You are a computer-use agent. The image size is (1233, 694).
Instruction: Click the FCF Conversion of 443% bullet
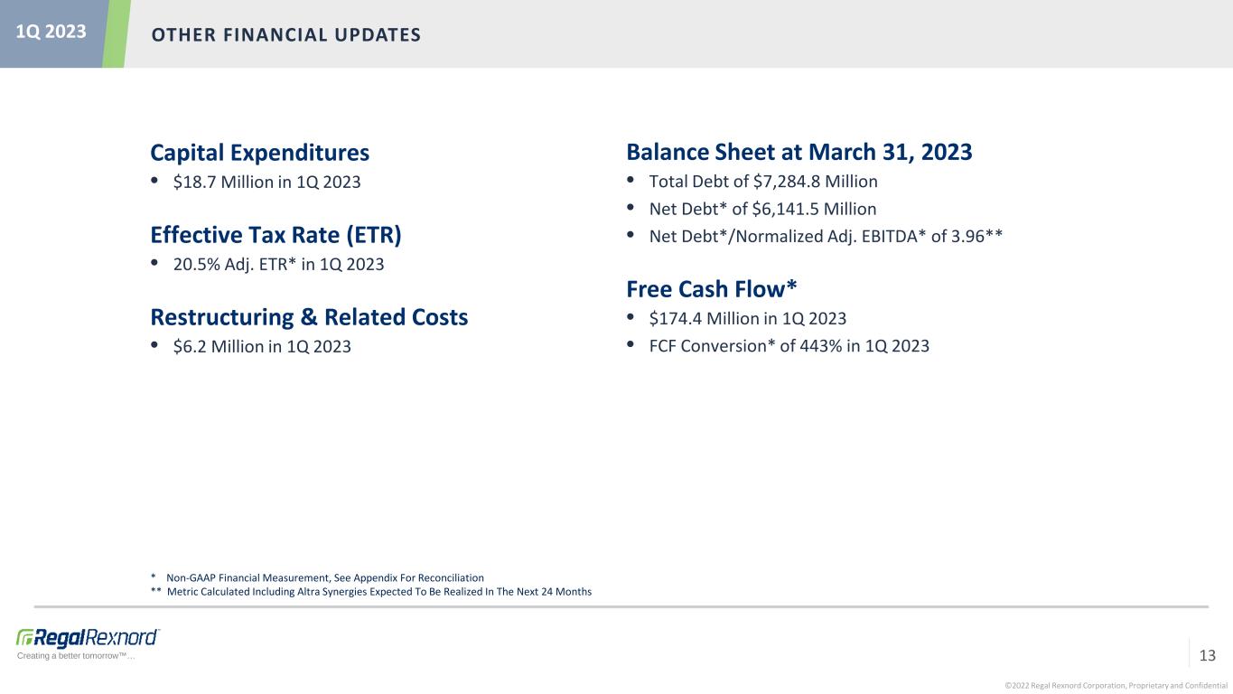789,345
